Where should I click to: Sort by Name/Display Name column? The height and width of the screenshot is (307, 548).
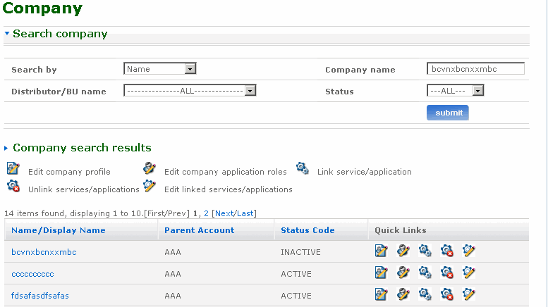[59, 230]
